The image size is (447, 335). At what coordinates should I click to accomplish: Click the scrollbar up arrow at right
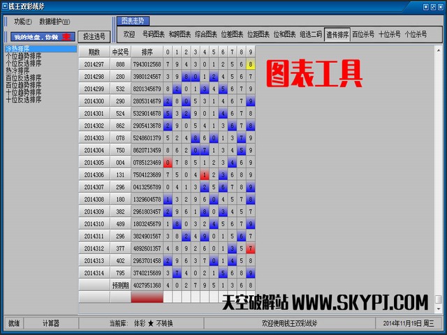click(x=439, y=48)
